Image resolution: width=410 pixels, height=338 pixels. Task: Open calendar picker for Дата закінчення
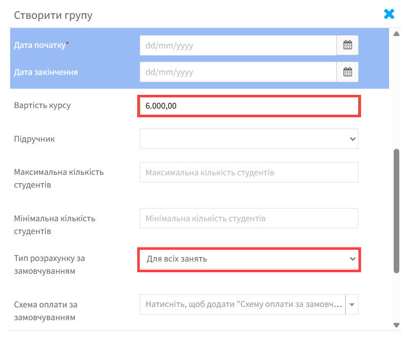pyautogui.click(x=347, y=72)
